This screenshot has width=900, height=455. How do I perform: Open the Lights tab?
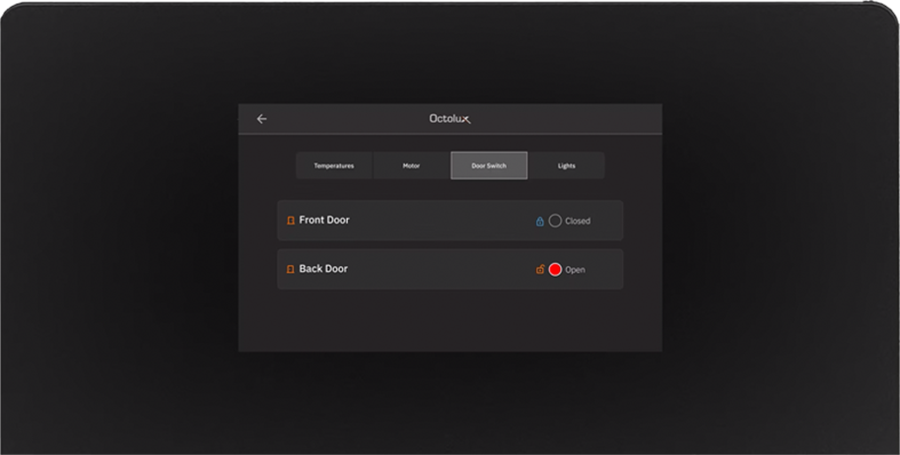567,165
